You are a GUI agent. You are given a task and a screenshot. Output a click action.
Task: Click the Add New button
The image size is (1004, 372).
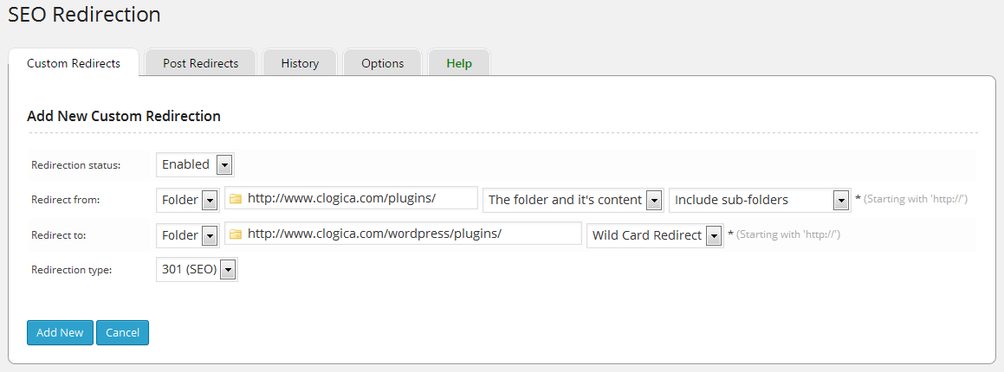[x=60, y=332]
